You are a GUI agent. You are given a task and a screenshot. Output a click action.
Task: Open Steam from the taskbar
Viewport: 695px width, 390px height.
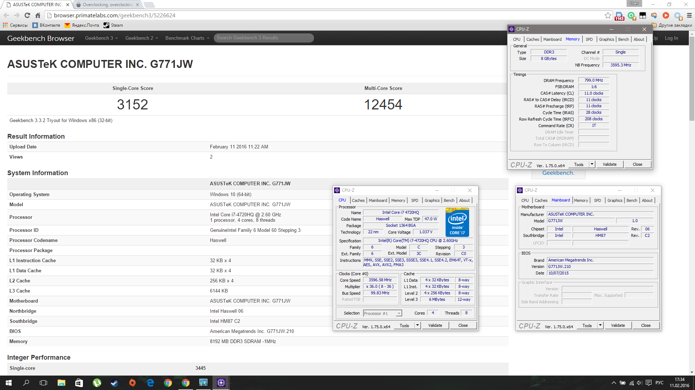tap(114, 383)
